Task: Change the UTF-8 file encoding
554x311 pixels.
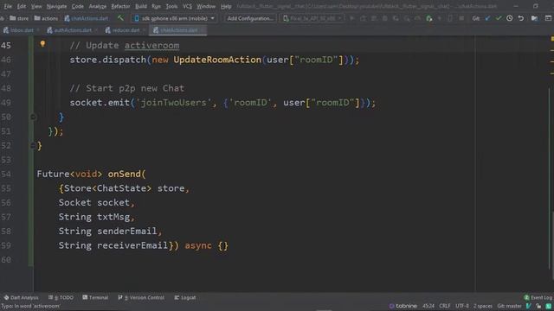Action: tap(461, 306)
